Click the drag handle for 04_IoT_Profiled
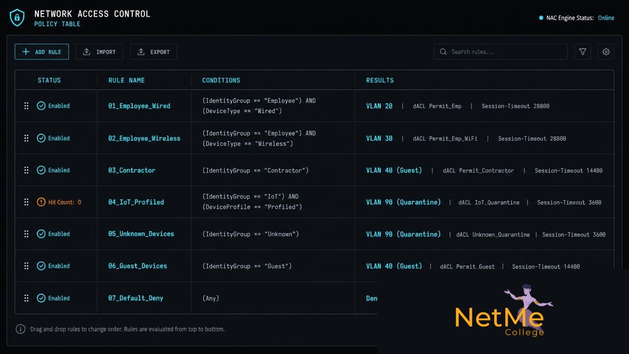Image resolution: width=629 pixels, height=354 pixels. tap(27, 202)
